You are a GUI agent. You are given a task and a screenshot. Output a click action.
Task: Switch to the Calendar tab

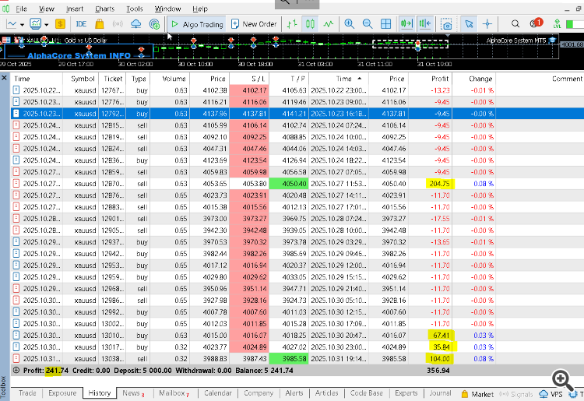click(218, 393)
